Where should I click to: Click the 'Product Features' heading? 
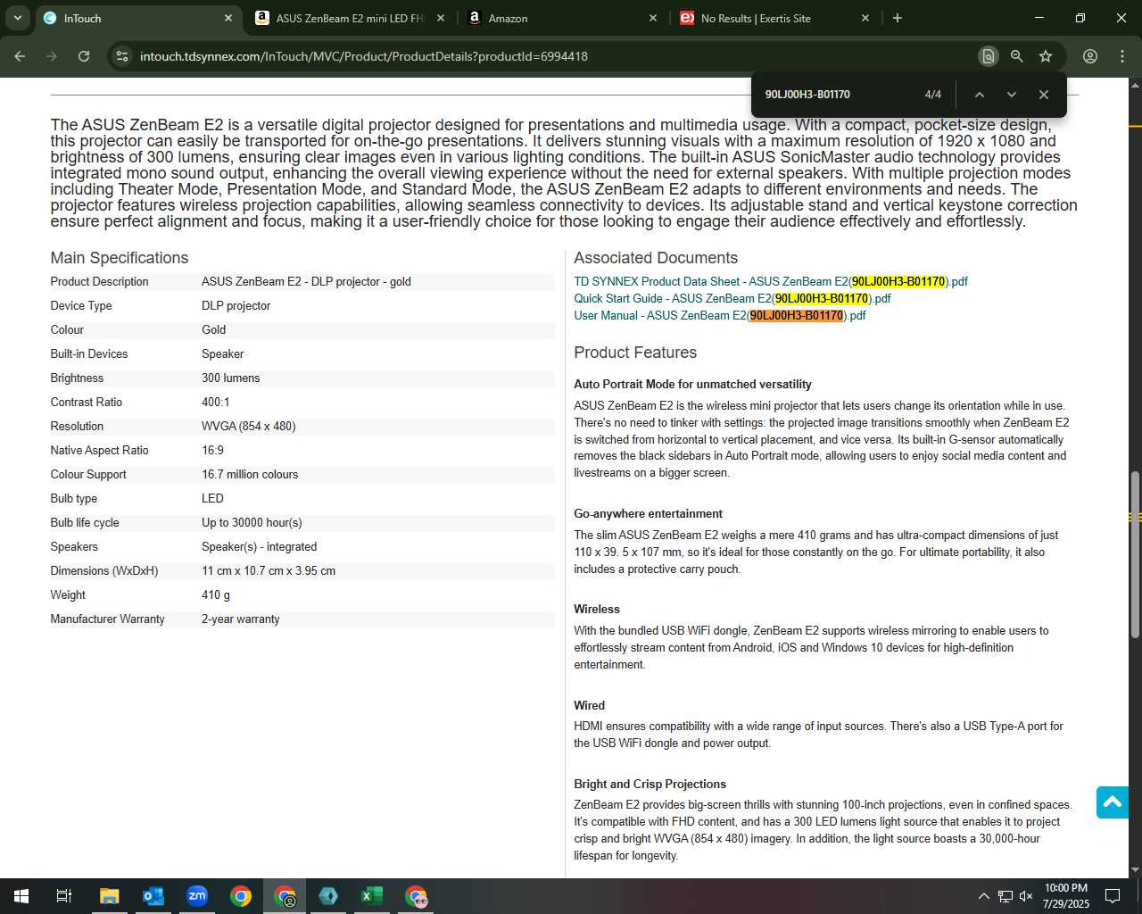click(635, 353)
